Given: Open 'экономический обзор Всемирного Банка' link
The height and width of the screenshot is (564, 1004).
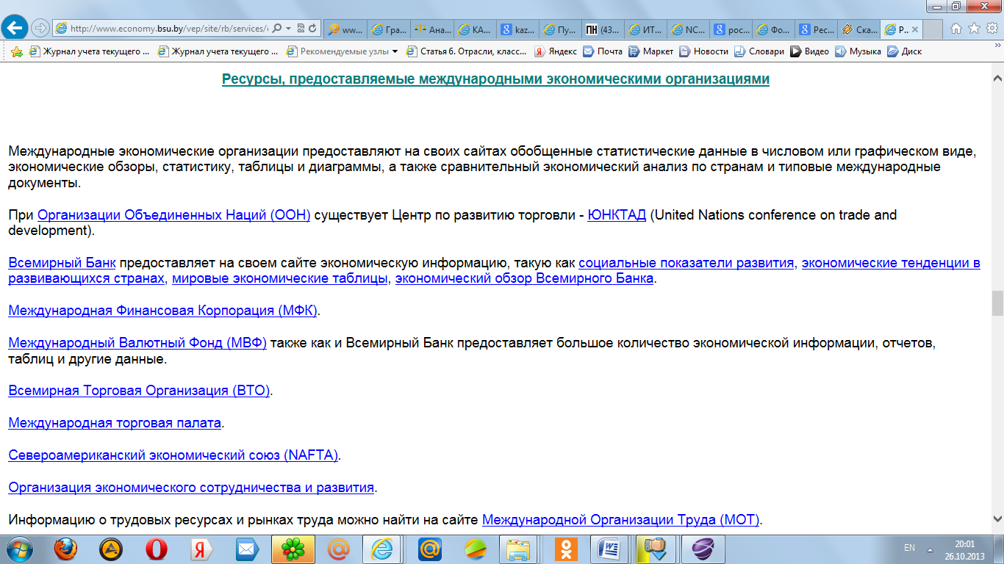Looking at the screenshot, I should click(x=525, y=279).
